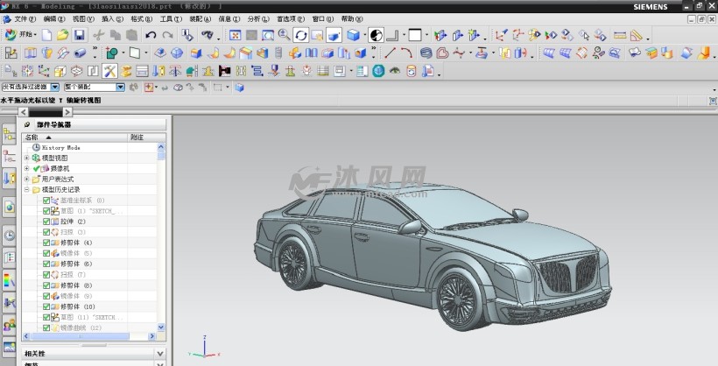Toggle checkbox for 拉伸 (2)
718x366 pixels.
[46, 222]
